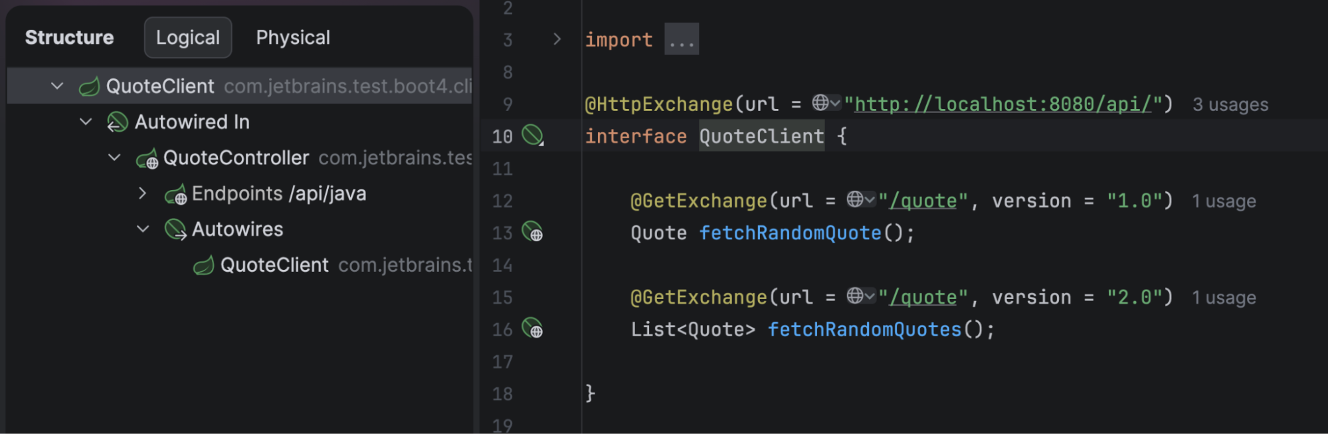Show the 3 usages hint for QuoteClient
1328x434 pixels.
1230,104
